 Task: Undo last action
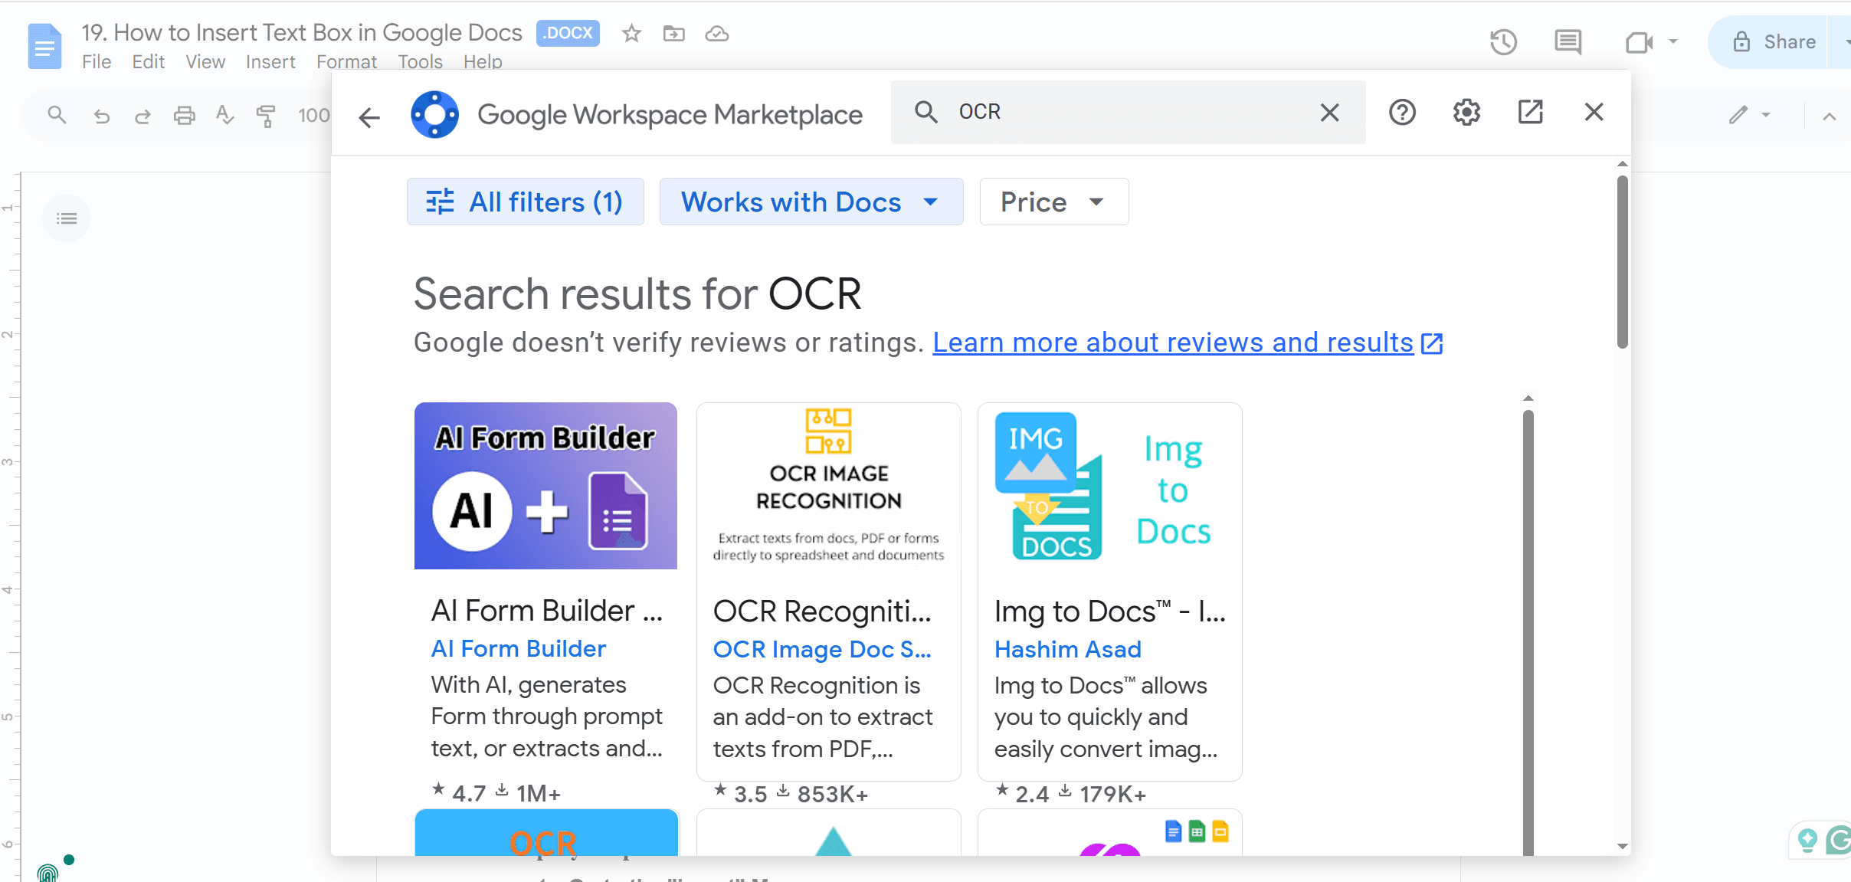[101, 116]
